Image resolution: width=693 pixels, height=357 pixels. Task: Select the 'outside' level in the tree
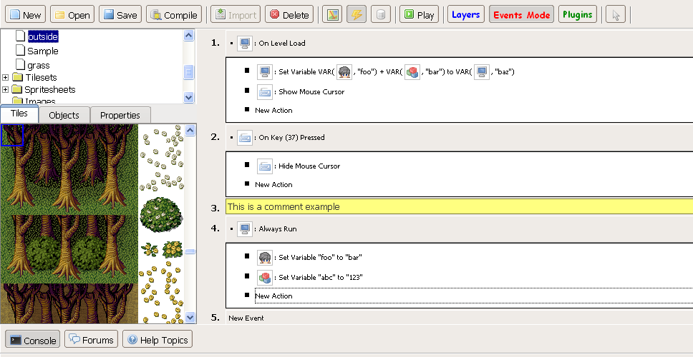point(42,36)
